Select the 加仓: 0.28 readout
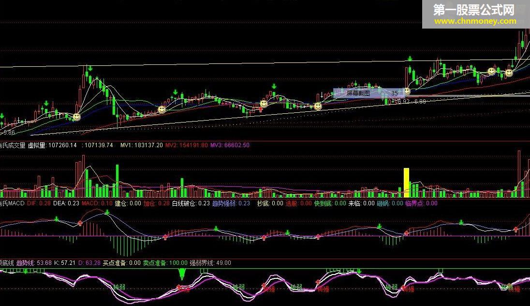 pos(157,203)
